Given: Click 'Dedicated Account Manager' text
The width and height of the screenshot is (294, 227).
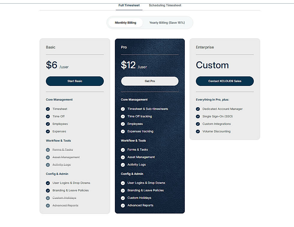Looking at the screenshot, I should (x=222, y=109).
